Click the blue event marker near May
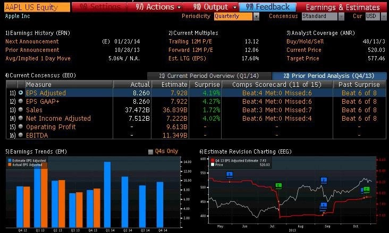Viewport: 389px width, 233px height. [230, 175]
